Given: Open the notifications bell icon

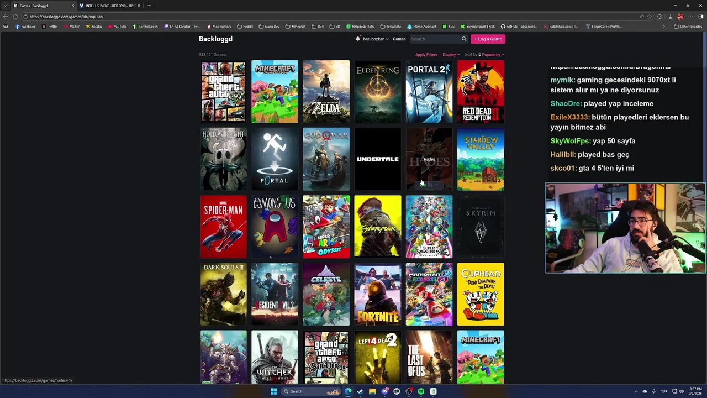Looking at the screenshot, I should (358, 39).
